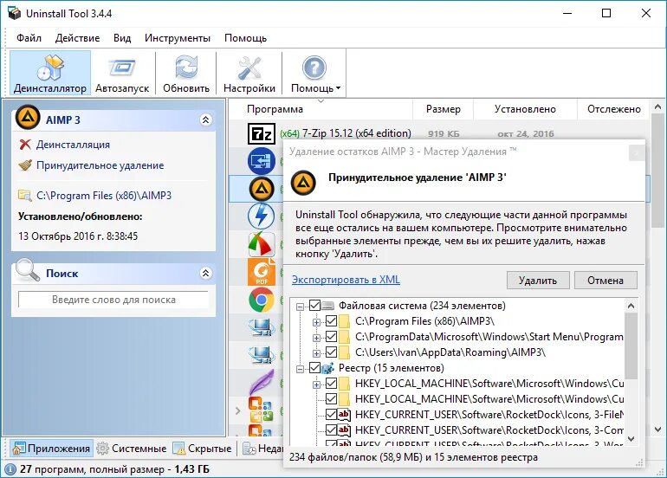The image size is (667, 478).
Task: Collapse the Реестр tree node
Action: click(301, 369)
